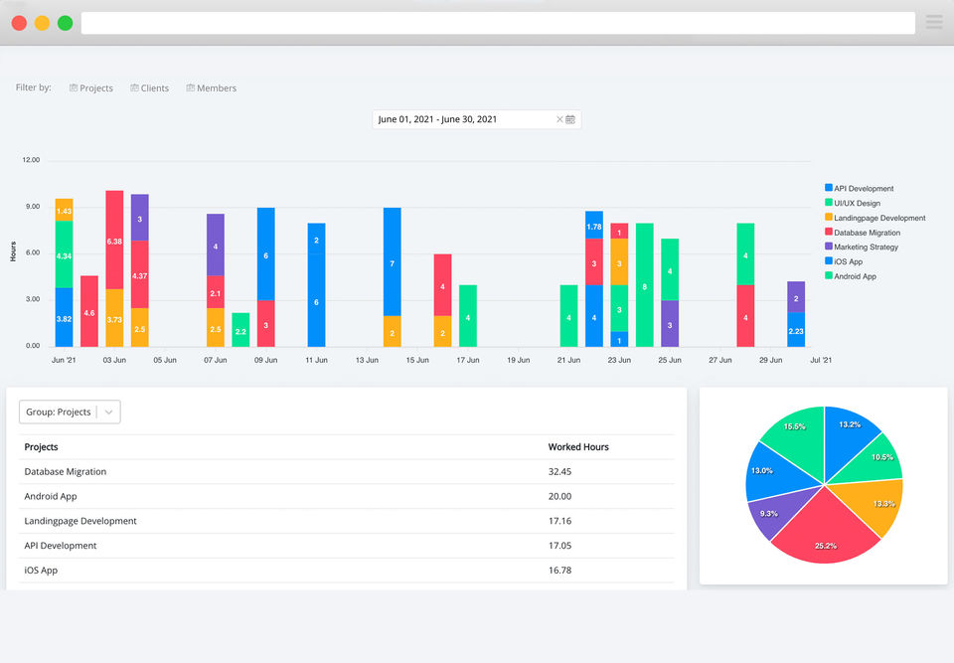Click the Members filter icon

191,87
